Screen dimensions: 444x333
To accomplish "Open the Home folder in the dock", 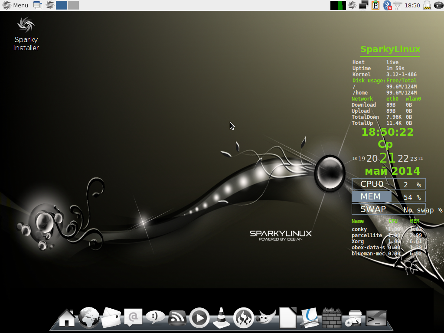I will pyautogui.click(x=67, y=318).
